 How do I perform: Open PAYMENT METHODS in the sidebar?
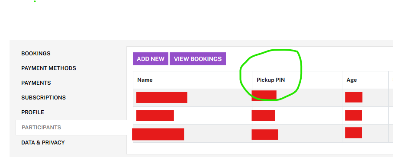point(48,68)
